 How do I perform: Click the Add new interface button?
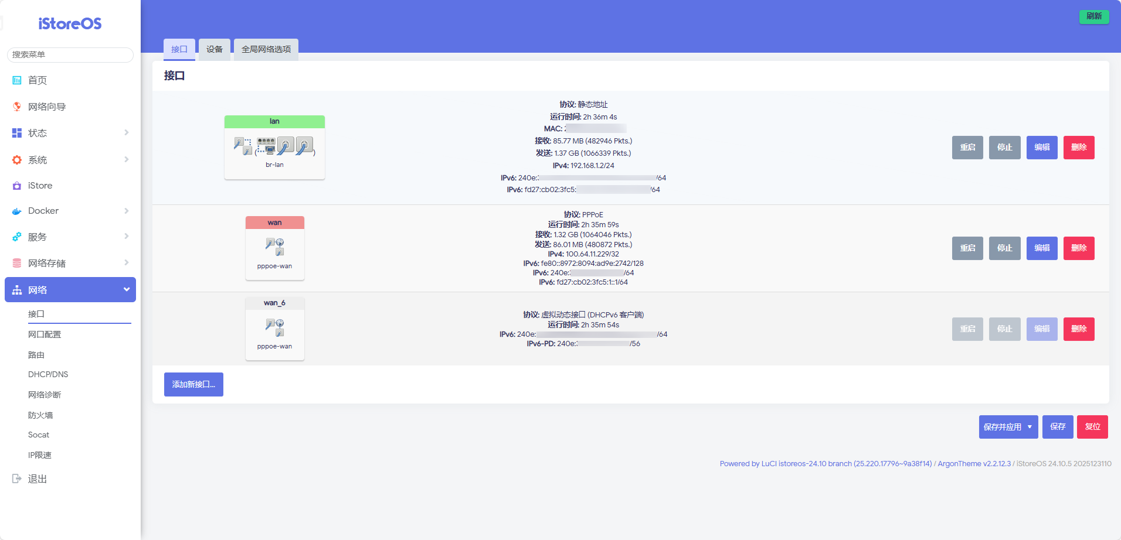[193, 385]
